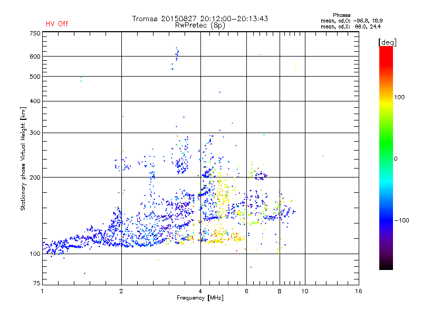Screen dimensions: 422x317
Task: Click the plot title 'Tromsø 20150827 20:12:00-20:13:43'
Action: [x=200, y=18]
